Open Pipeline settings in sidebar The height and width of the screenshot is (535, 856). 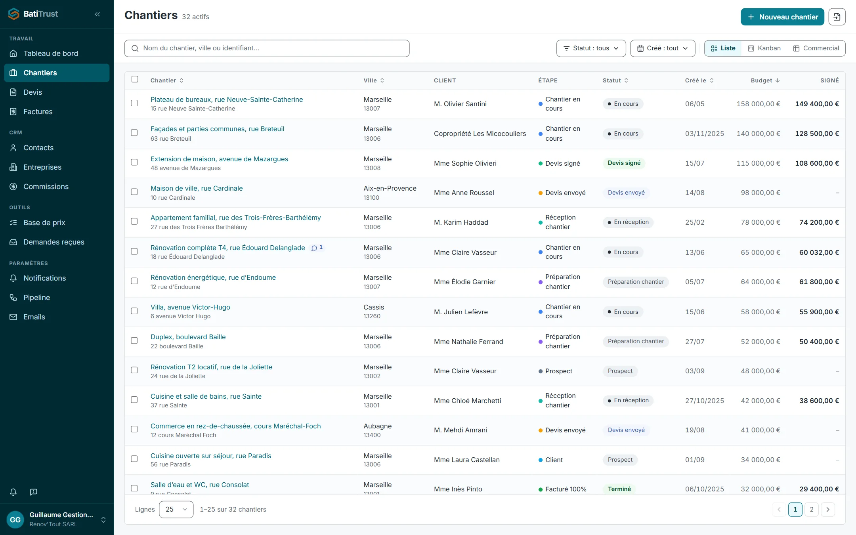pos(57,298)
